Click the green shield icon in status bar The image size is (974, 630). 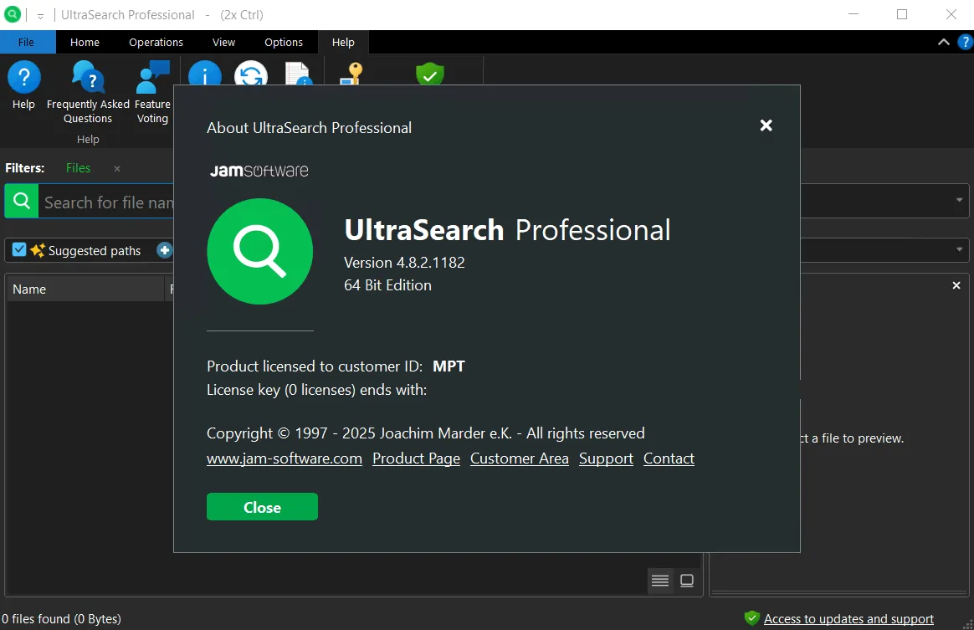(x=751, y=618)
